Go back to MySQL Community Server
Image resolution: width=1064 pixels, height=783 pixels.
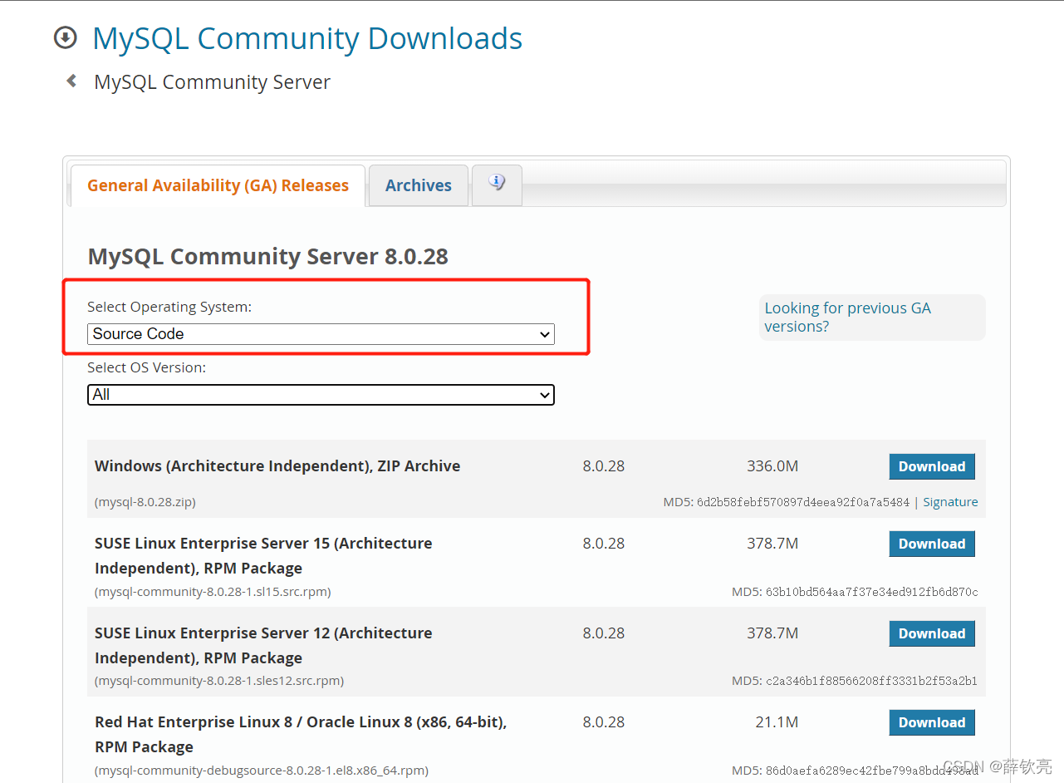click(213, 82)
